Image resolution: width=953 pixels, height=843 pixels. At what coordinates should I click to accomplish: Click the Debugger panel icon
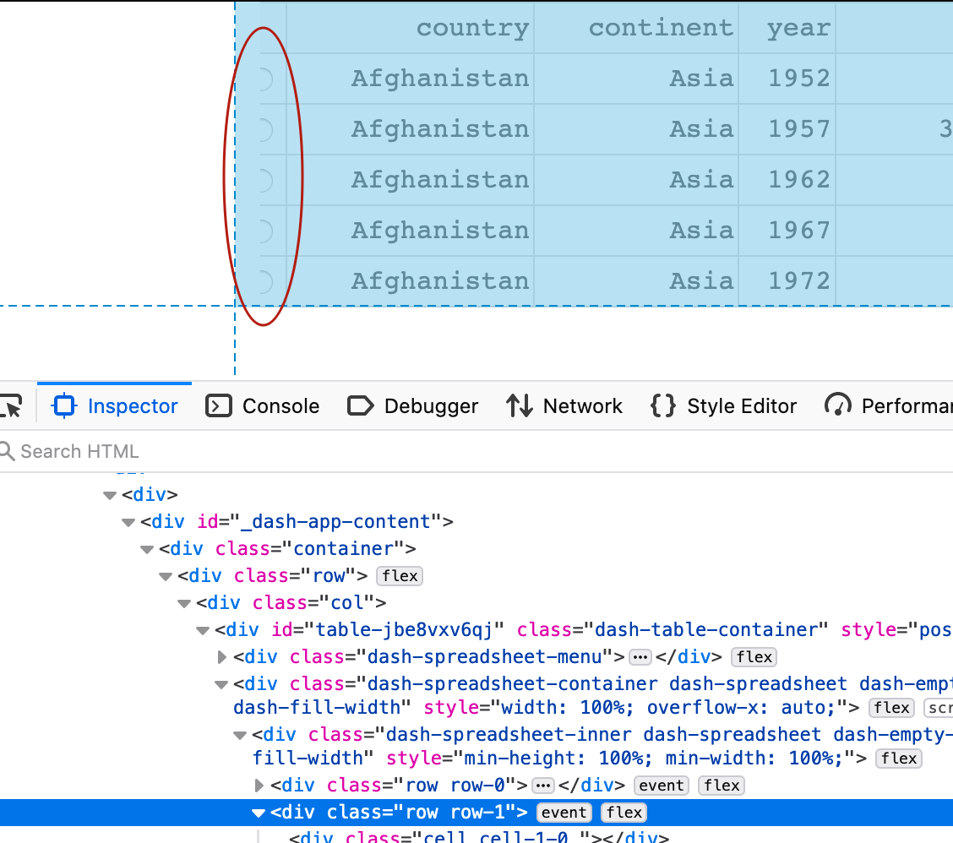coord(361,405)
